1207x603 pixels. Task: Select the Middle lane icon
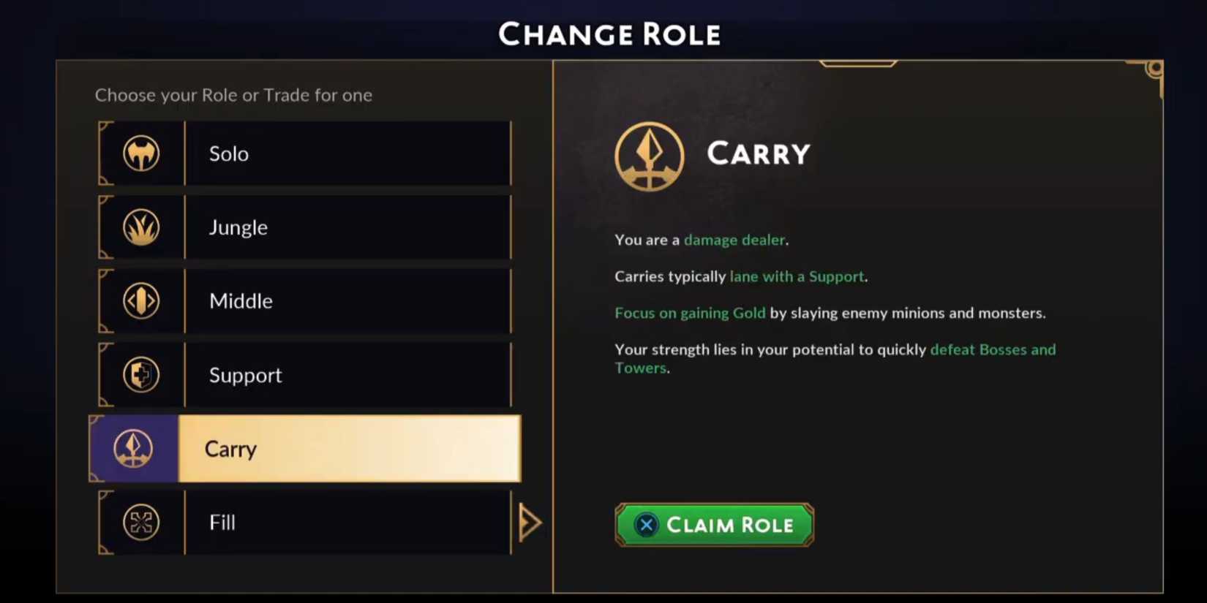click(140, 301)
